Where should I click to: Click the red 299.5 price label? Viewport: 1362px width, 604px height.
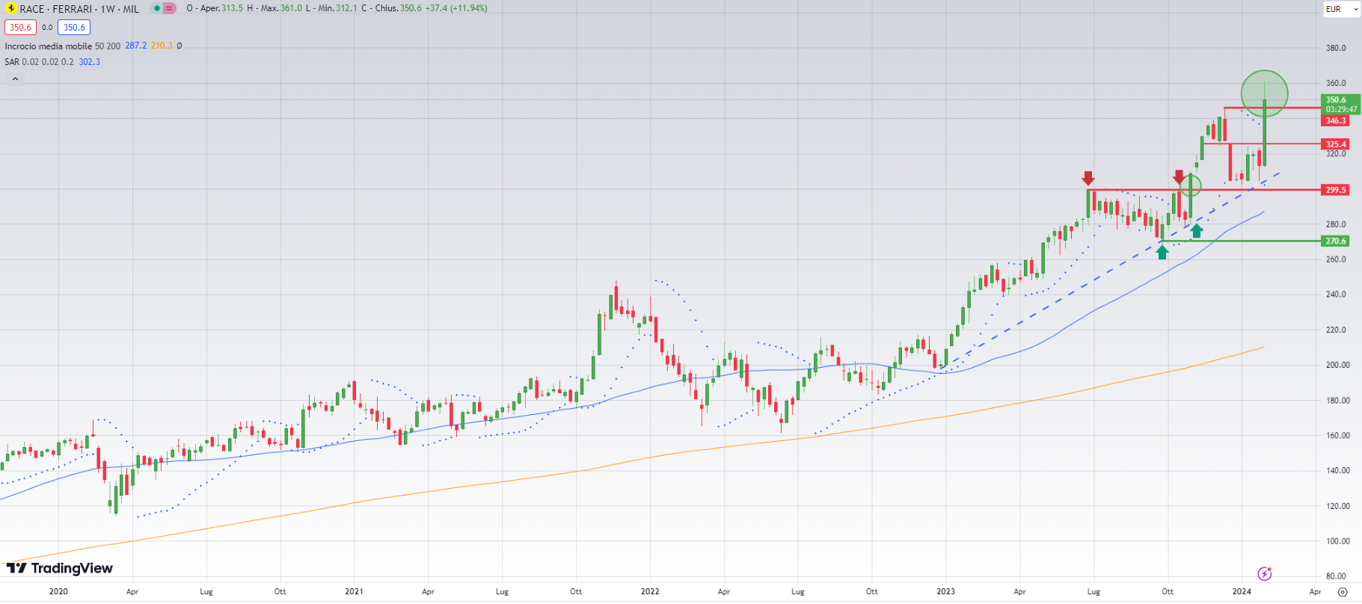[x=1335, y=190]
